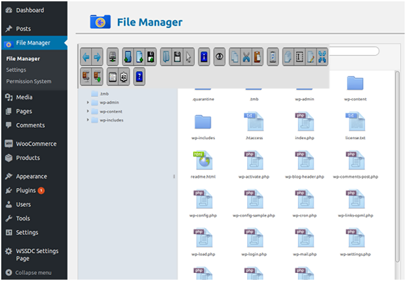Open the Permission System submenu link
The width and height of the screenshot is (406, 281).
[x=29, y=82]
